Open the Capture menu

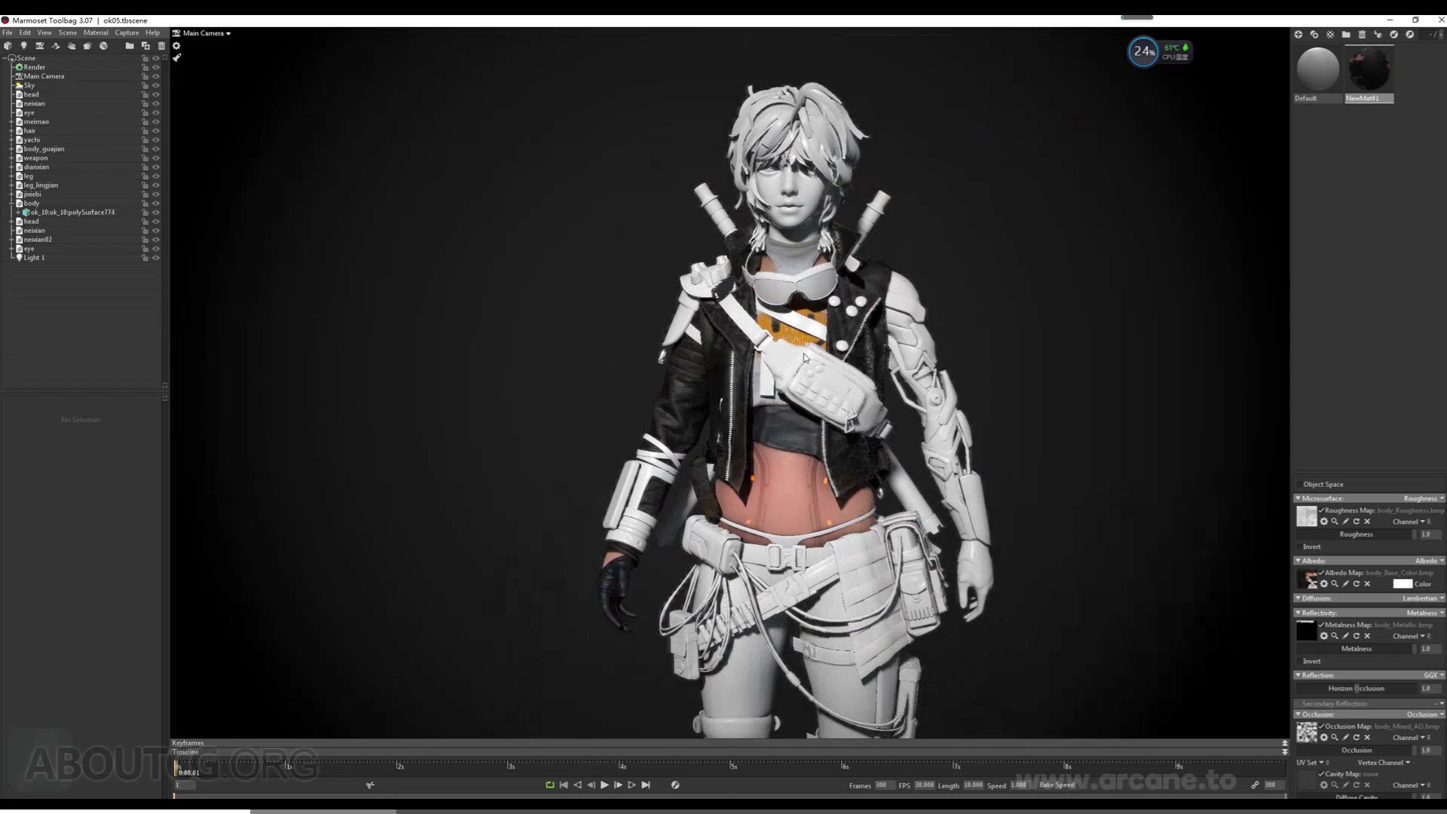(x=127, y=32)
